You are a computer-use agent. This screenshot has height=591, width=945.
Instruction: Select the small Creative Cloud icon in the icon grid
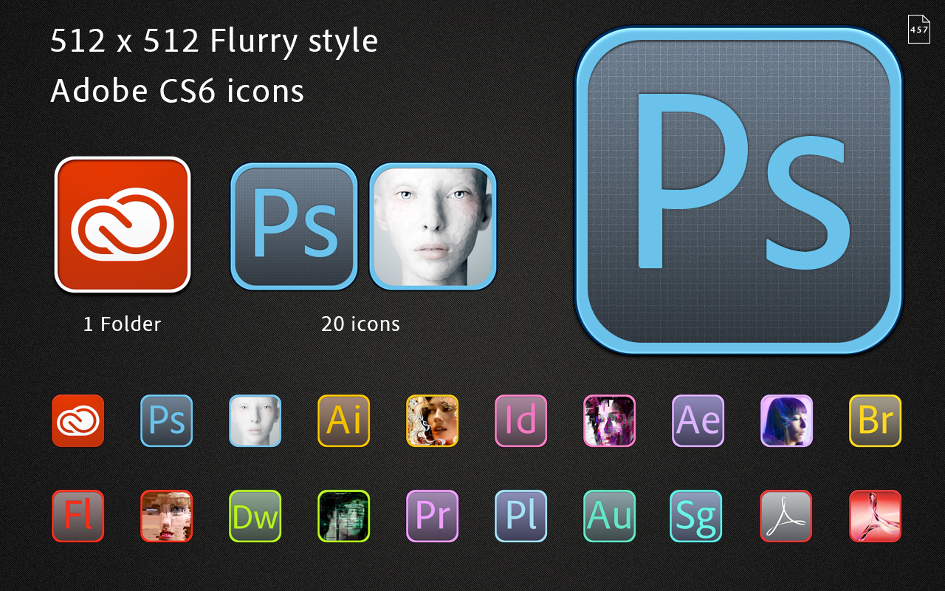tap(78, 421)
